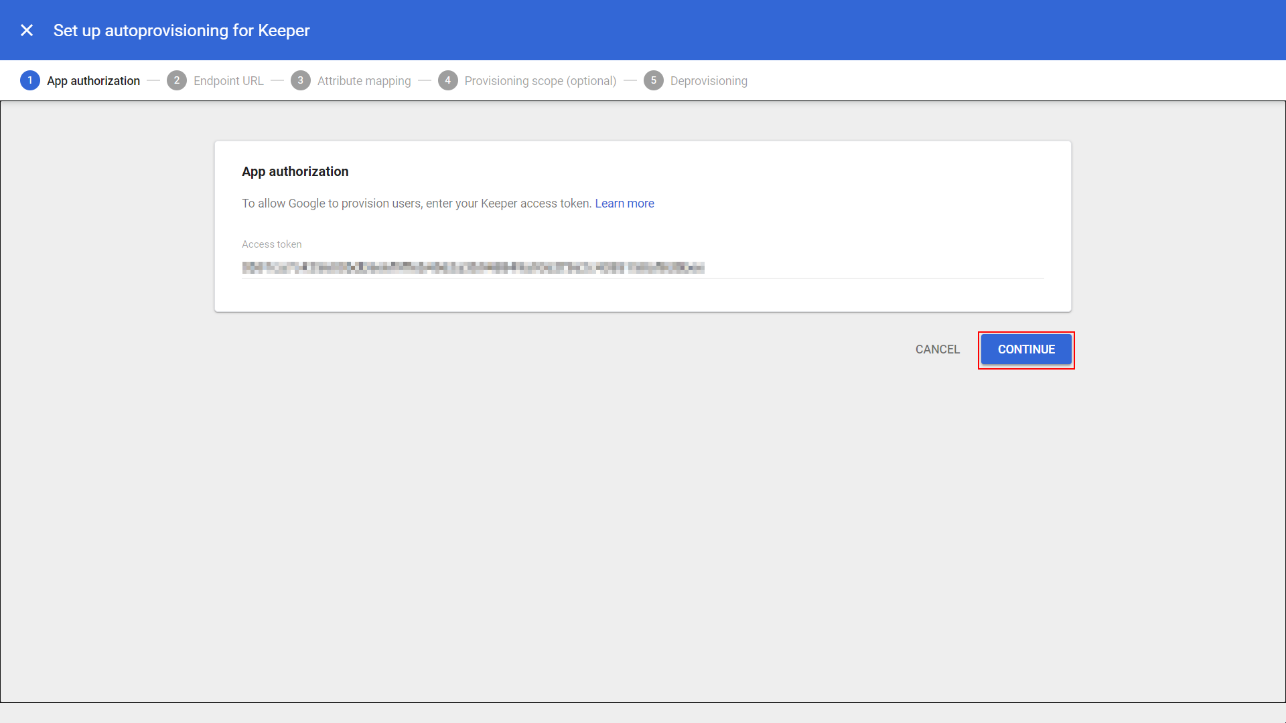Close the autoprovisioning setup wizard
This screenshot has height=723, width=1286.
(x=27, y=30)
